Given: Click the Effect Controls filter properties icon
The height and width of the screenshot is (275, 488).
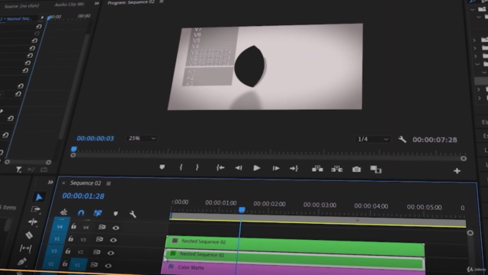Looking at the screenshot, I should [19, 170].
